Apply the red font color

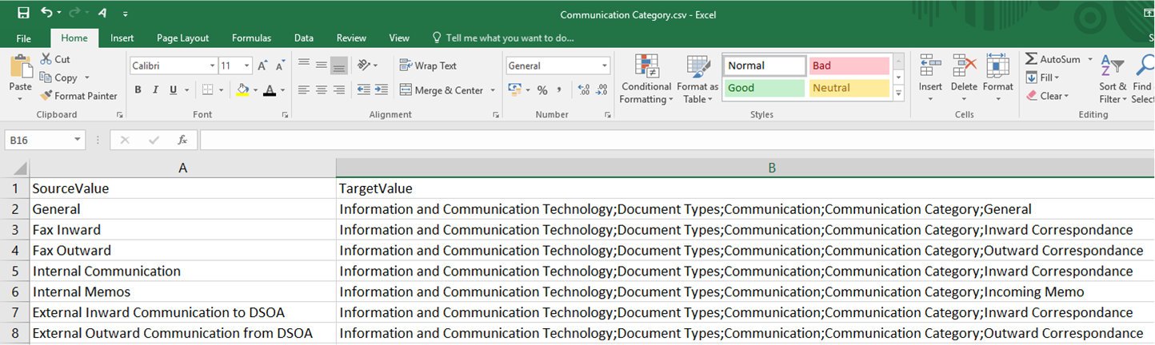270,89
